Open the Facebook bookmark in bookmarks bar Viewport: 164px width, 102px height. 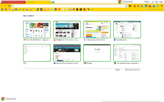pos(16,9)
